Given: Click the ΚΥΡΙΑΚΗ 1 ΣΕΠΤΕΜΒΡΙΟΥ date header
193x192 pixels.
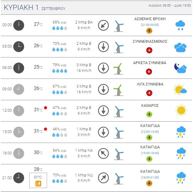Looking at the screenshot, I should [35, 8].
